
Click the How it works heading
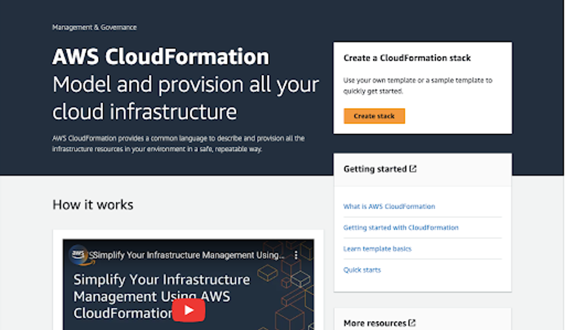point(93,205)
